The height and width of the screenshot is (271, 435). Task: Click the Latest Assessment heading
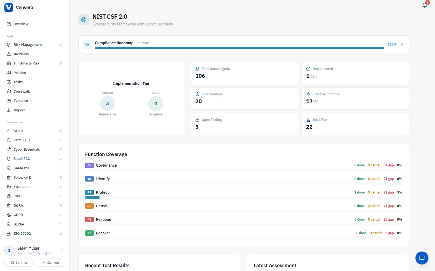coord(275,266)
